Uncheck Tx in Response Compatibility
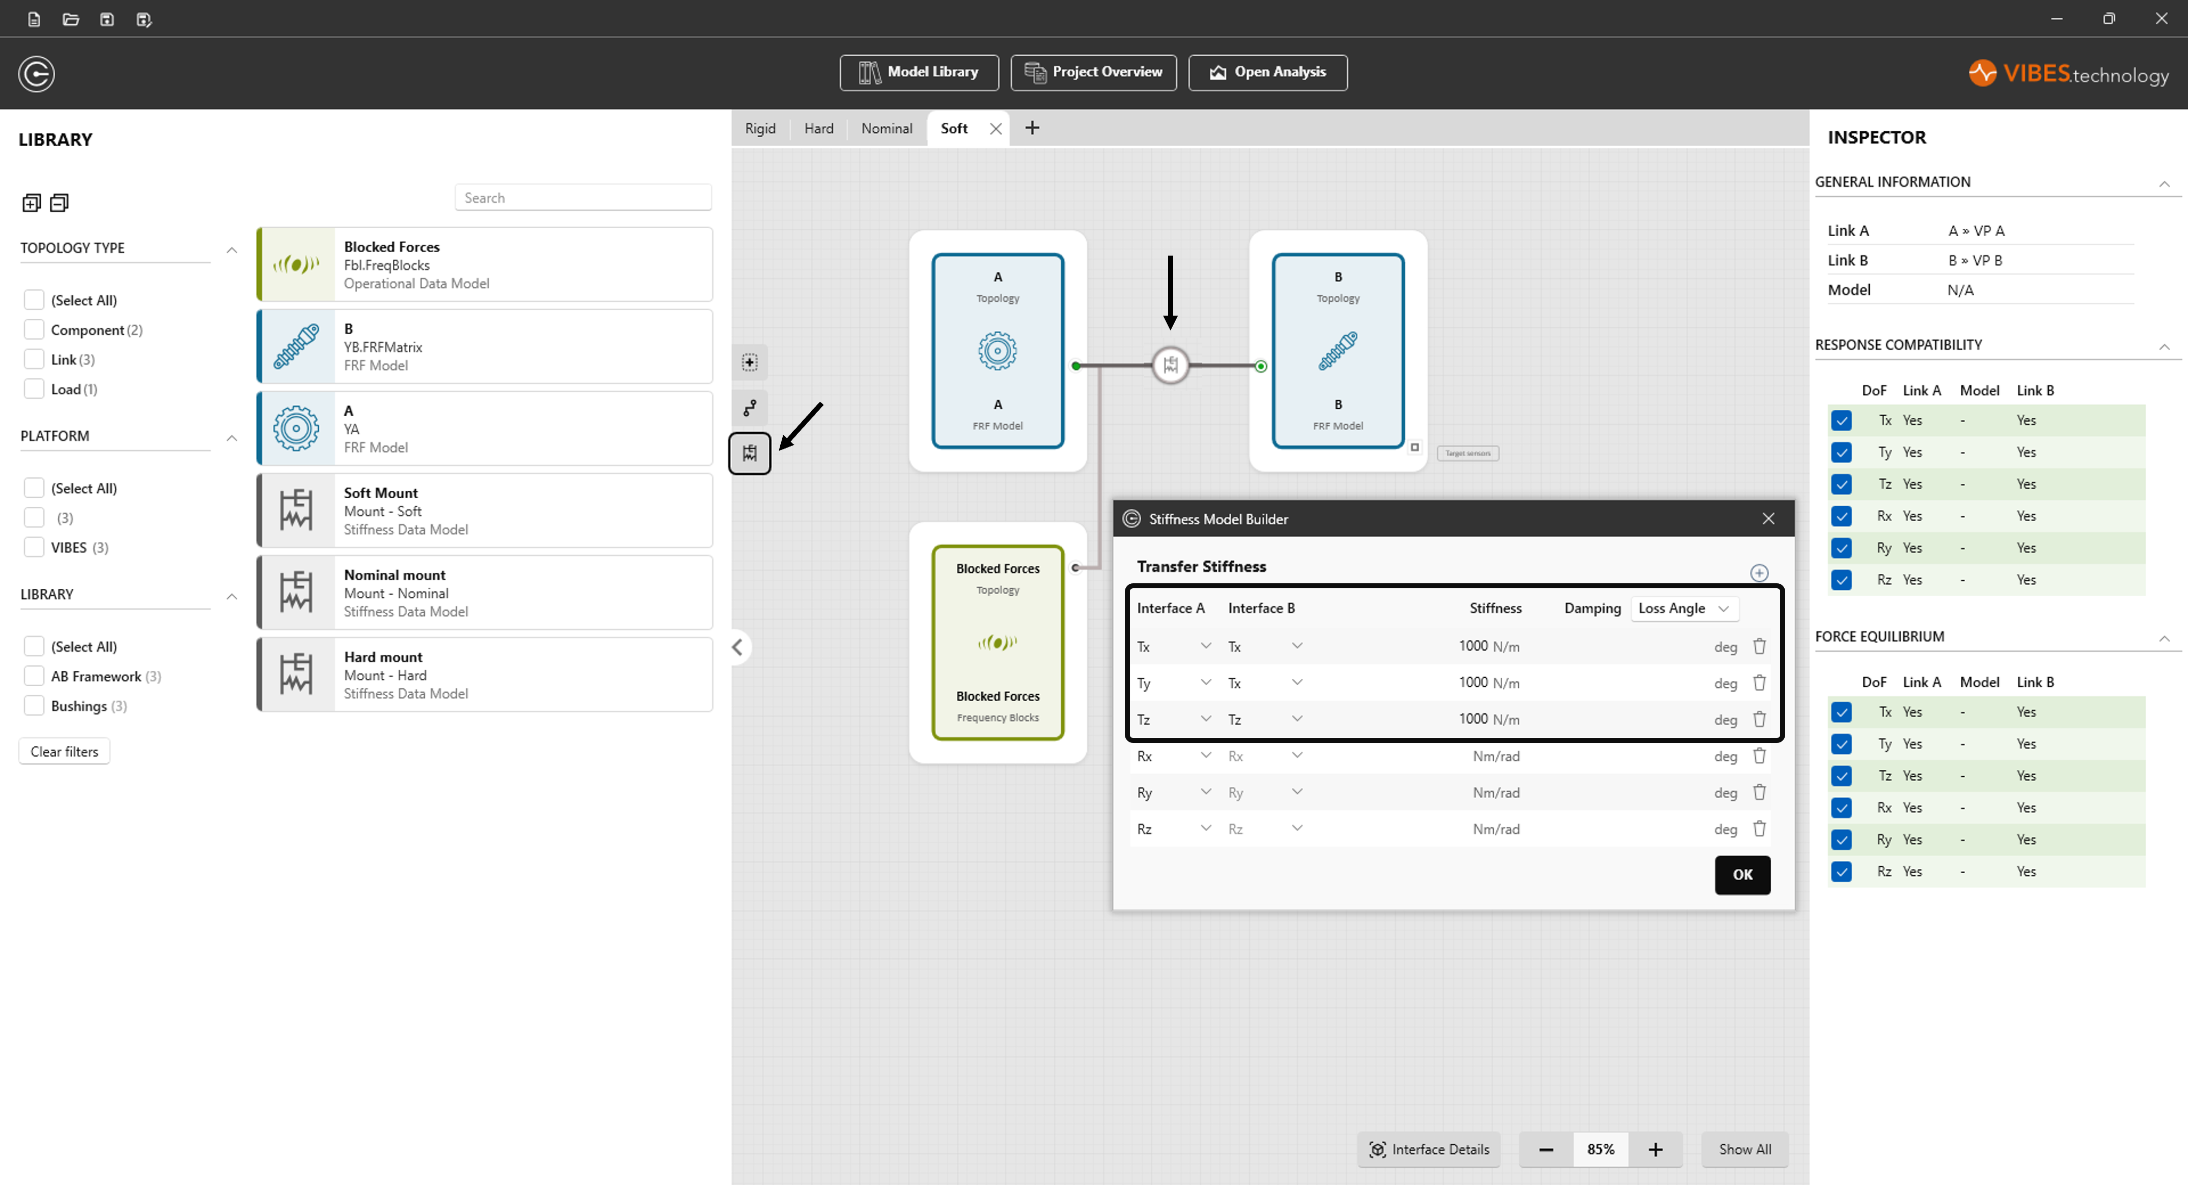This screenshot has height=1185, width=2188. click(x=1841, y=421)
